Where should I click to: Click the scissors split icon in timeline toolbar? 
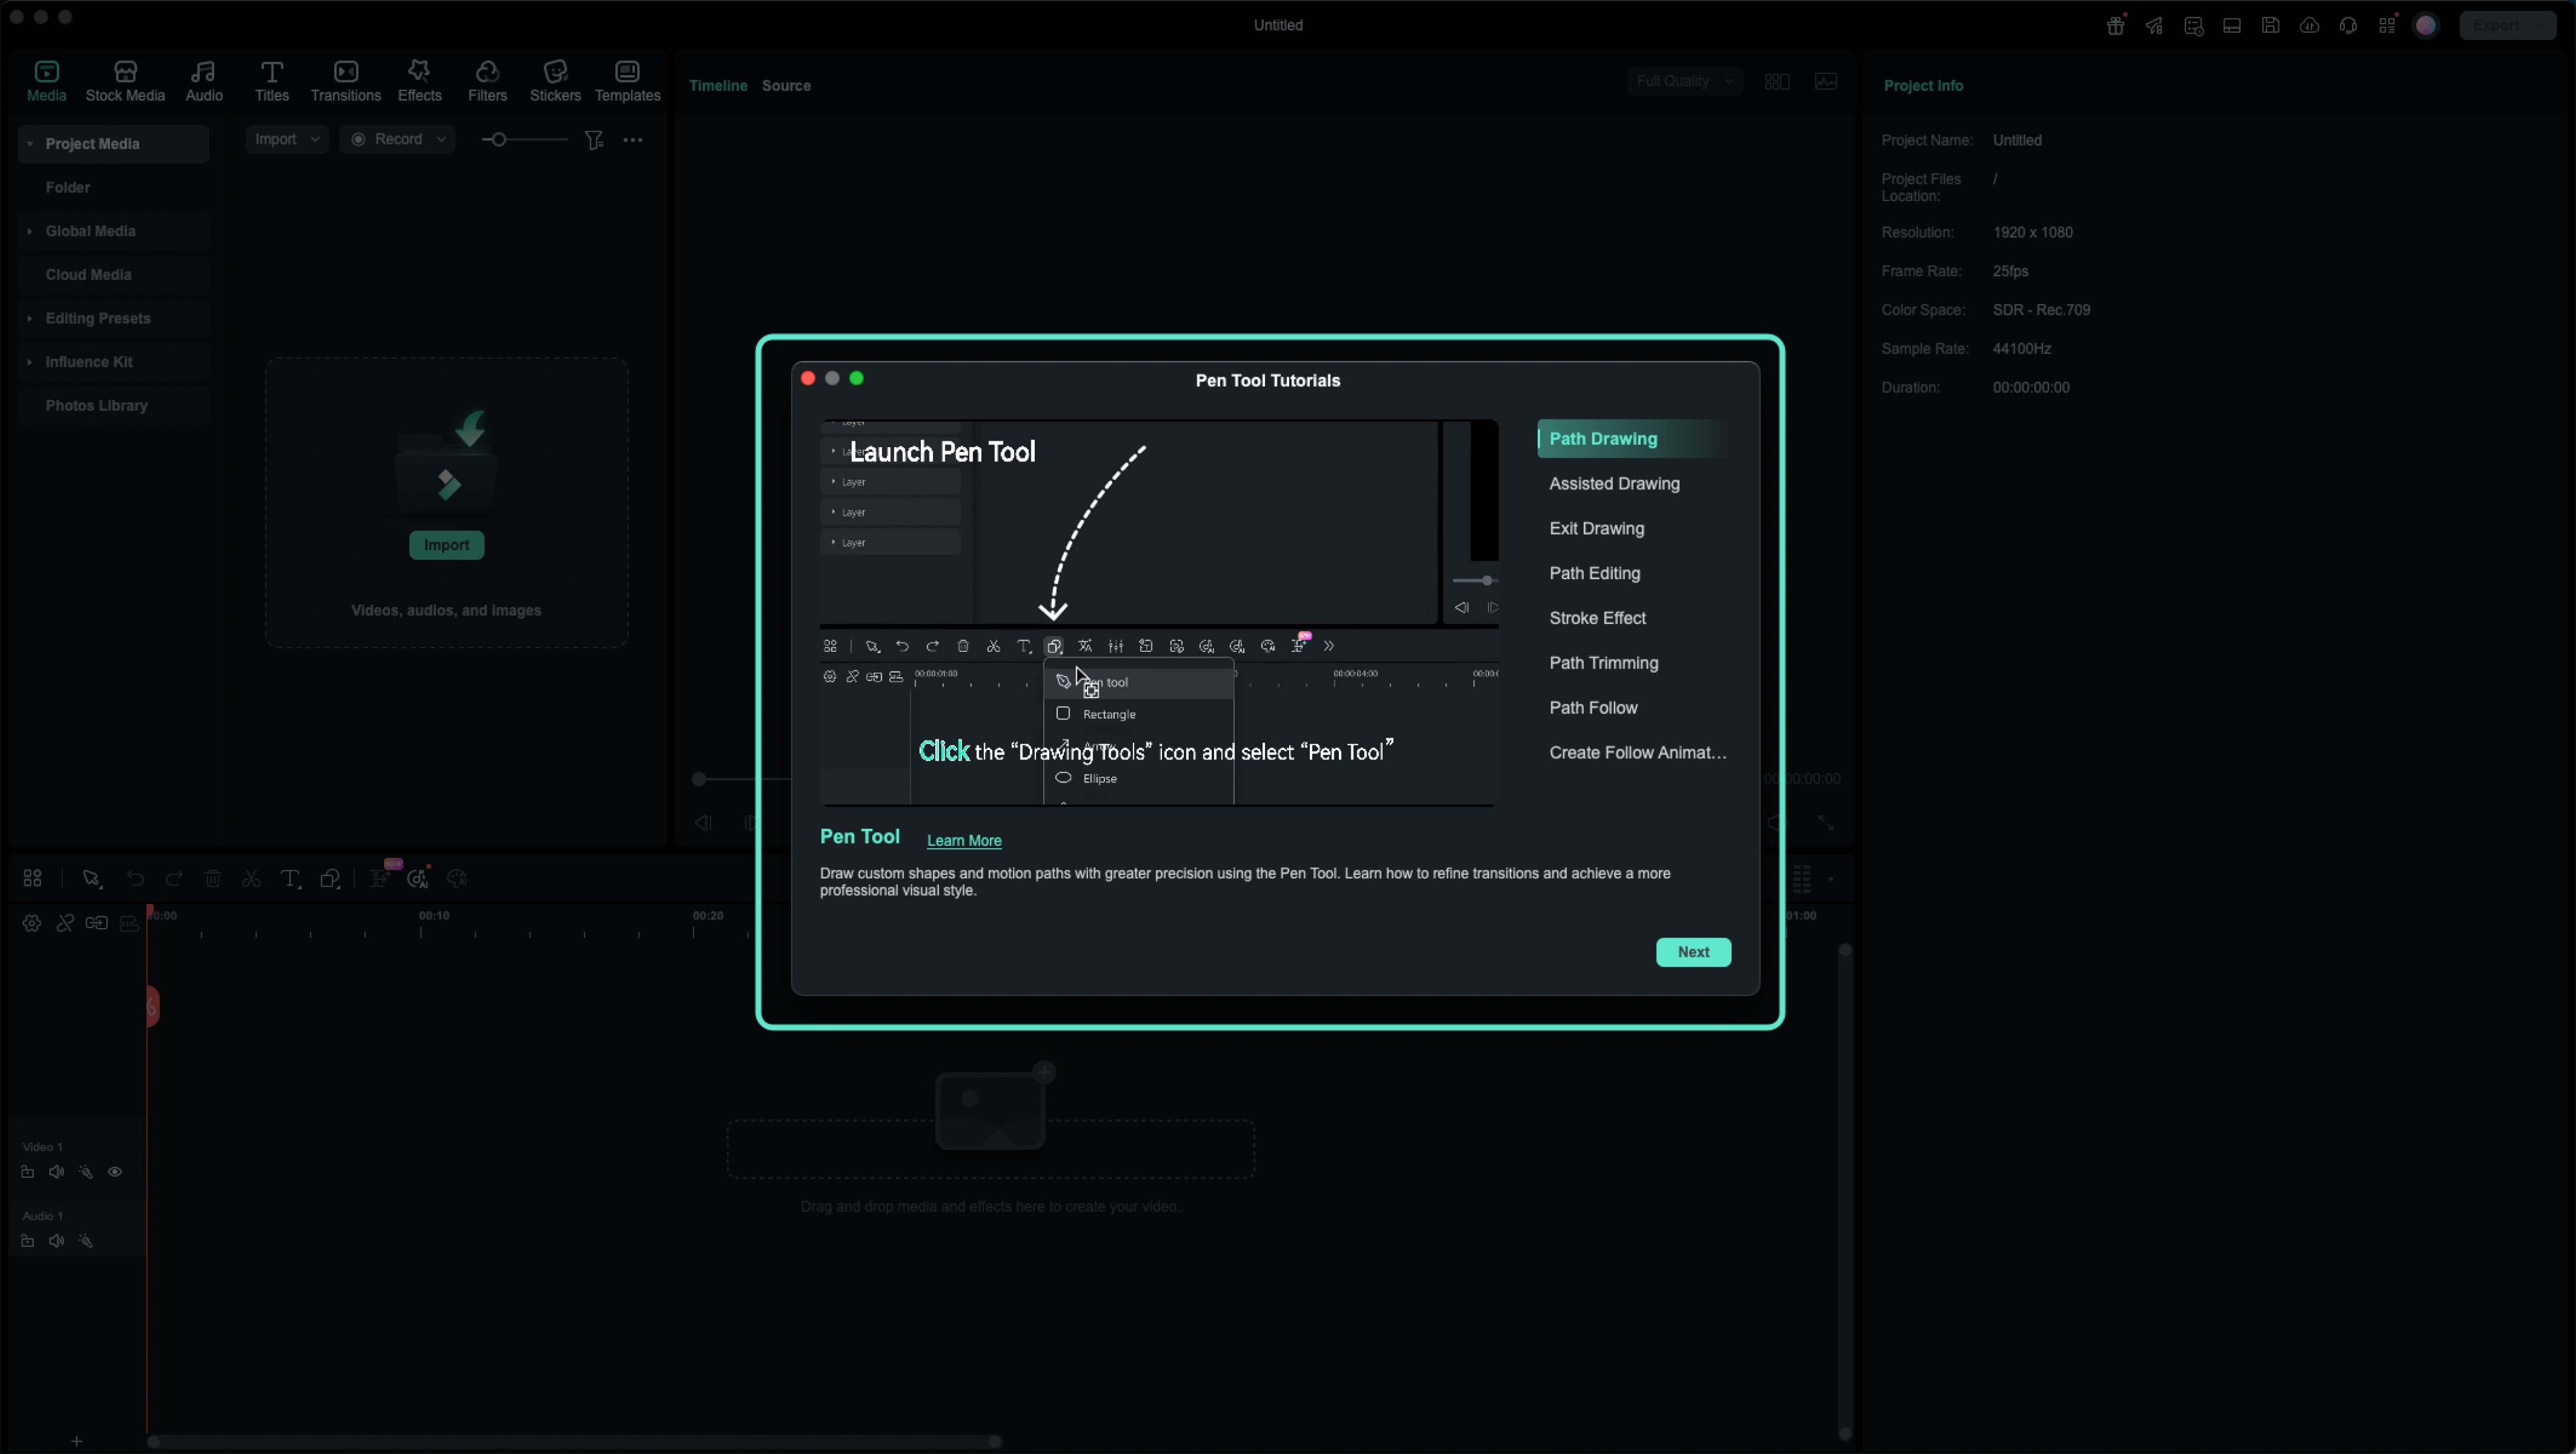tap(251, 879)
